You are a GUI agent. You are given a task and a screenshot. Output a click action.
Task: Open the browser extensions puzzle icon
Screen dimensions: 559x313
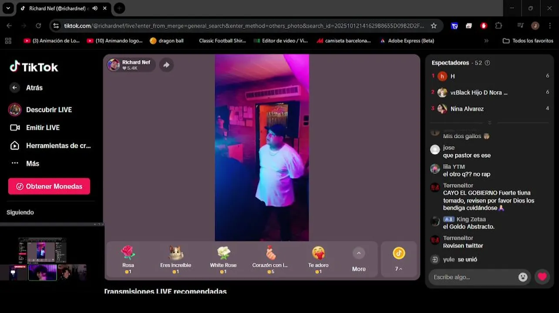pyautogui.click(x=499, y=26)
